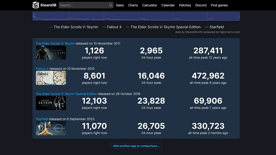Click Add another app to comparison button

pos(136,146)
